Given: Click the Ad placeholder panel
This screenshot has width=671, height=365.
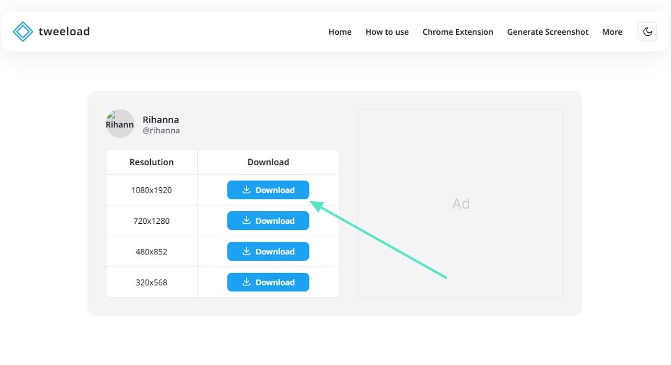Looking at the screenshot, I should [x=460, y=203].
